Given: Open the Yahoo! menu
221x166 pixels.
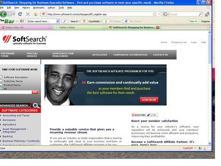Looking at the screenshot, I should coord(51,8).
